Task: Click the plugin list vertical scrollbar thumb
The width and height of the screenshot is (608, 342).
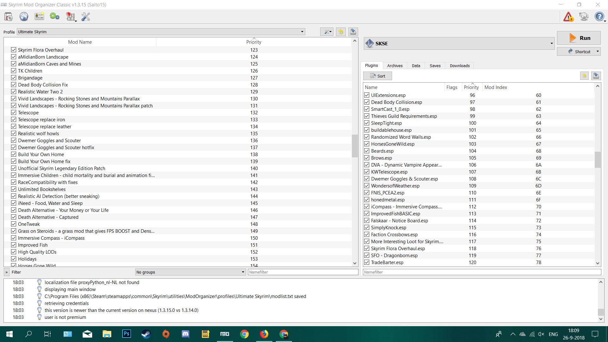Action: click(x=598, y=160)
